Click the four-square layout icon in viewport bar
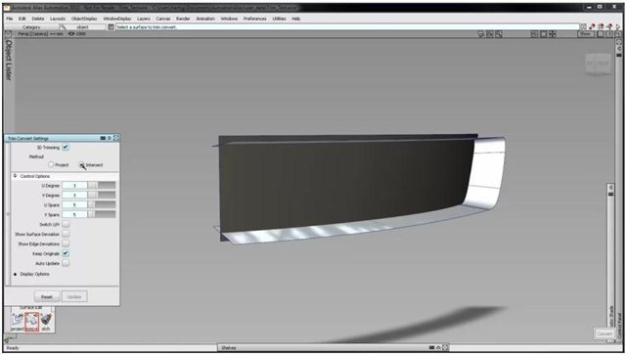 pyautogui.click(x=553, y=34)
